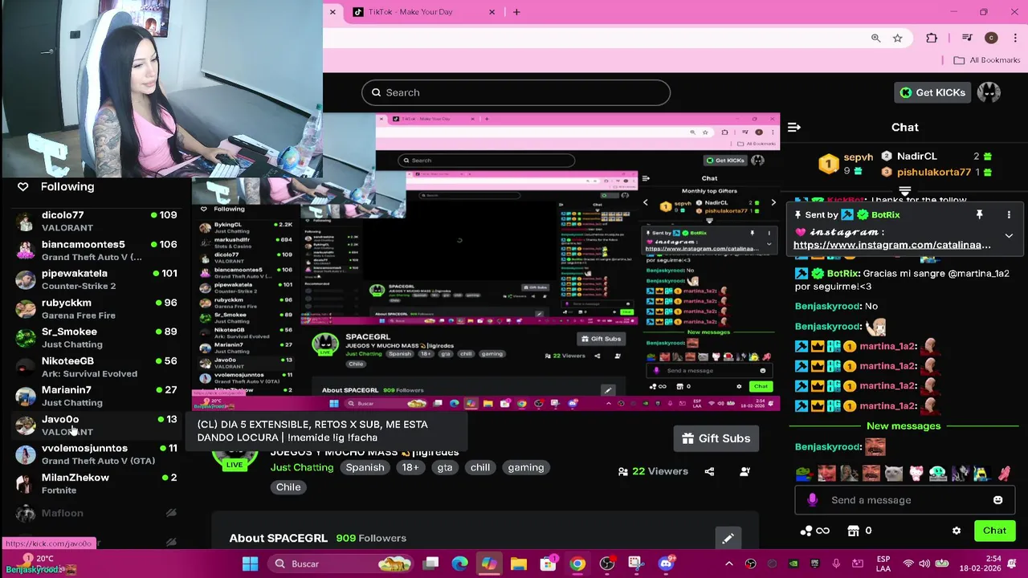Screen dimensions: 1028x578
Task: Select the 18+ tag
Action: point(410,467)
